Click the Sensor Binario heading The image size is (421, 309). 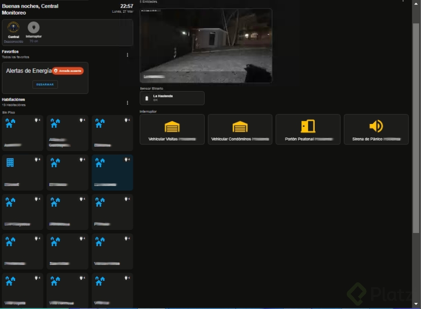151,89
